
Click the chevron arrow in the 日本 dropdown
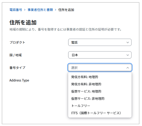click(128, 55)
